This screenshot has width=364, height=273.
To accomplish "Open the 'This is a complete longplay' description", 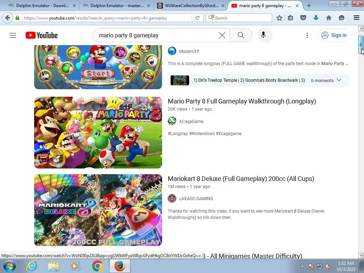I will pyautogui.click(x=258, y=64).
